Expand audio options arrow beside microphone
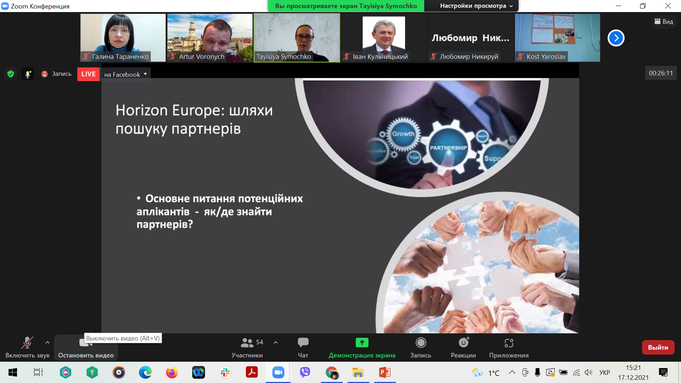 [47, 343]
